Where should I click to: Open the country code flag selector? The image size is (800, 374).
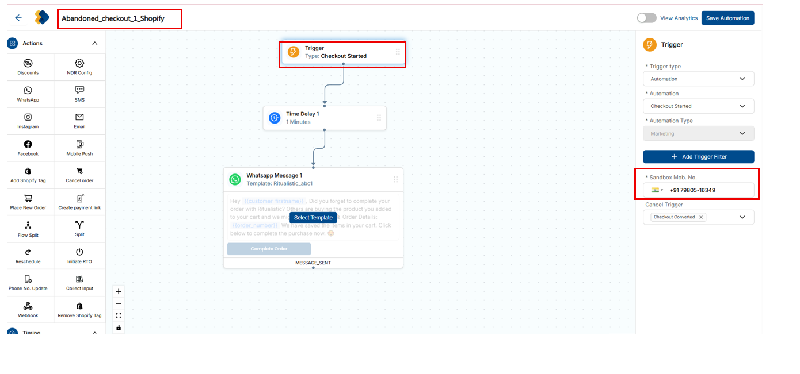[657, 190]
